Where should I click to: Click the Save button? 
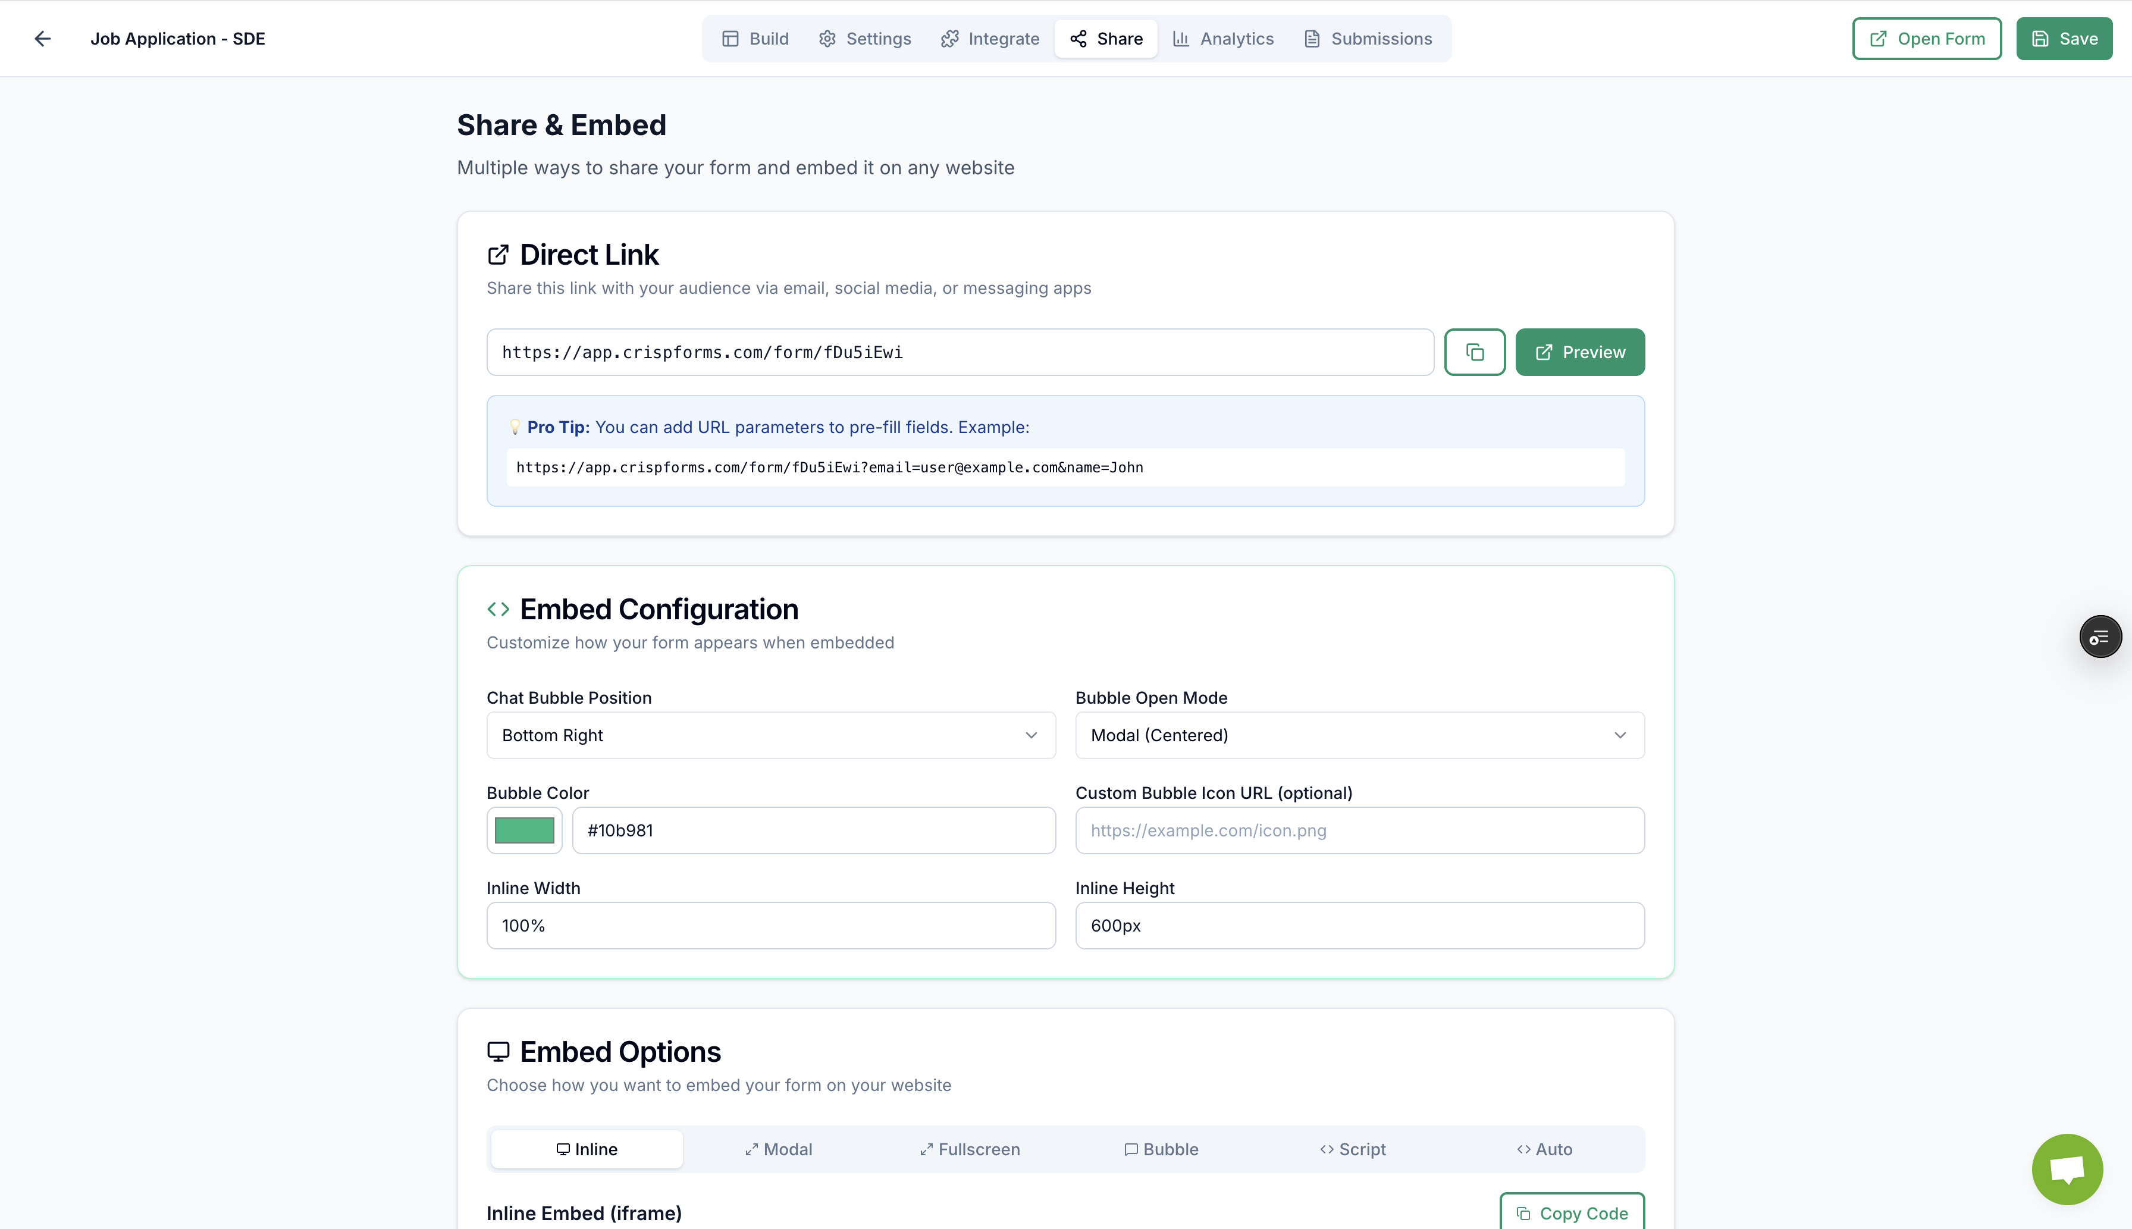coord(2064,39)
